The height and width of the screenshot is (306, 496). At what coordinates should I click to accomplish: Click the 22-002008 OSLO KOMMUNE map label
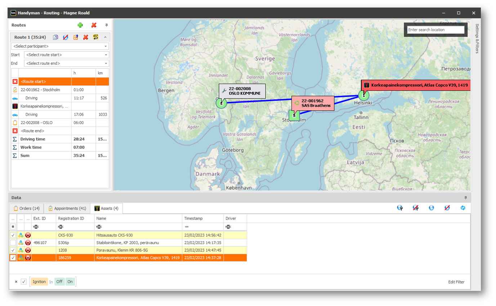pos(242,91)
